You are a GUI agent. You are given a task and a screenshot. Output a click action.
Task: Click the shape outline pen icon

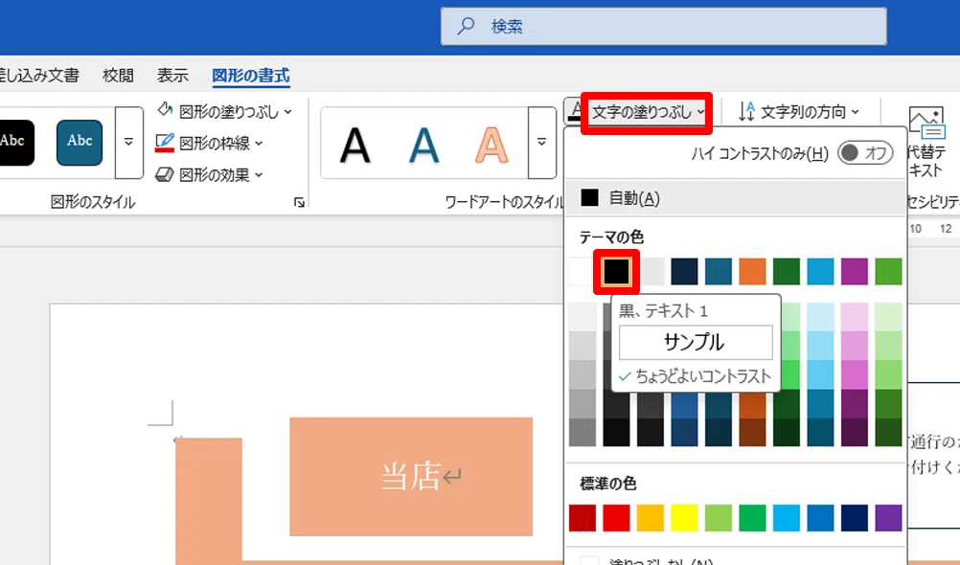pos(165,142)
